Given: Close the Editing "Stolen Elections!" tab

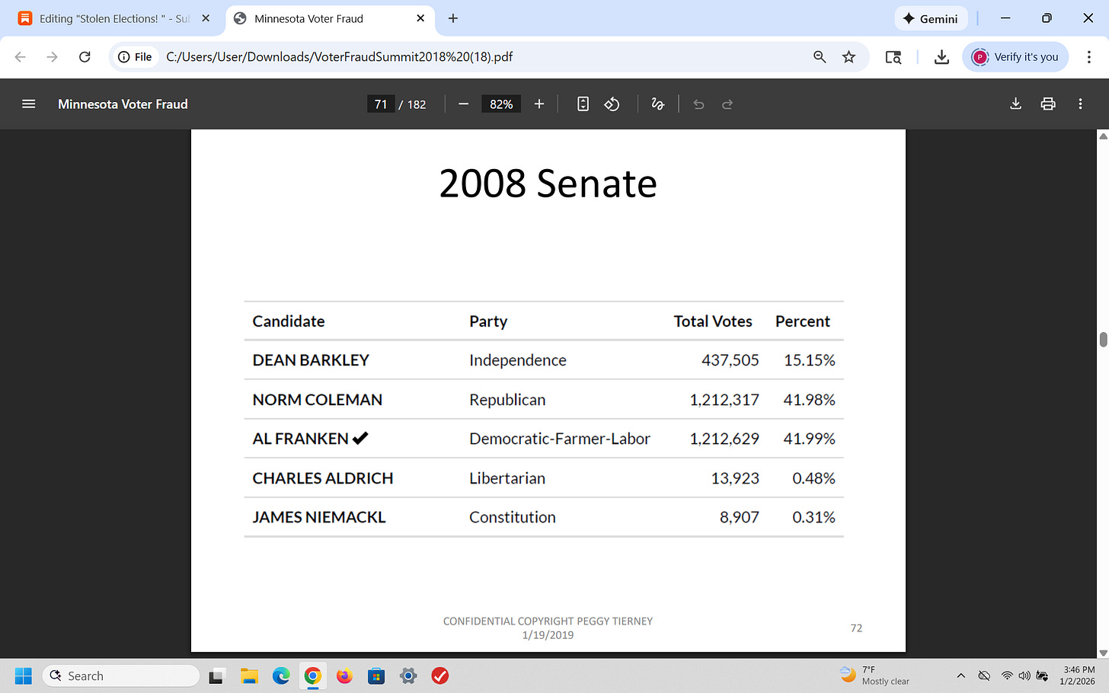Looking at the screenshot, I should click(x=206, y=18).
